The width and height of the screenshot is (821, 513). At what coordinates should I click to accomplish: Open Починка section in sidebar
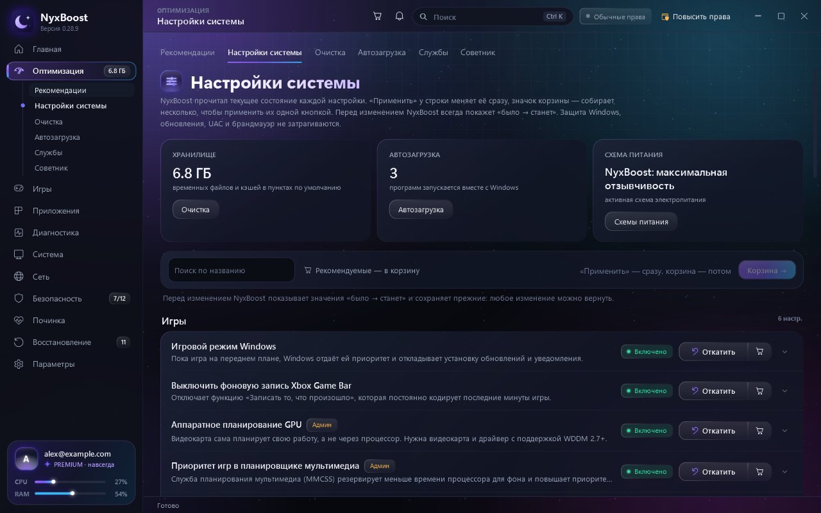click(x=71, y=321)
